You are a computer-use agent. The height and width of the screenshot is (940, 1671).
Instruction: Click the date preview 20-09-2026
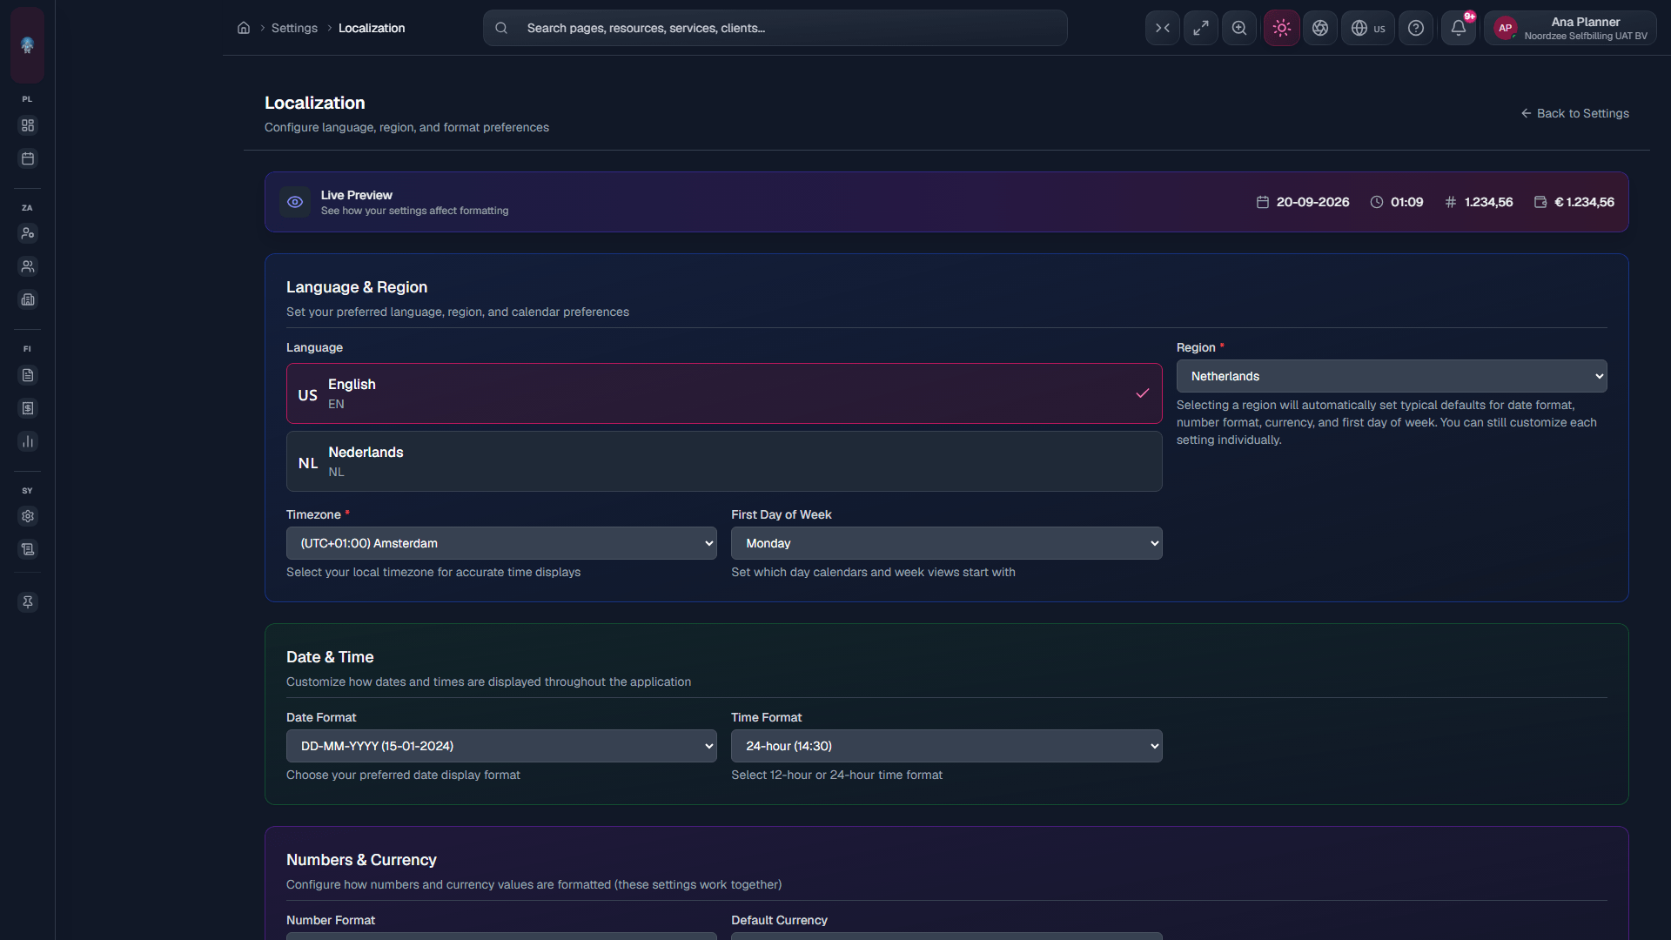pos(1312,202)
